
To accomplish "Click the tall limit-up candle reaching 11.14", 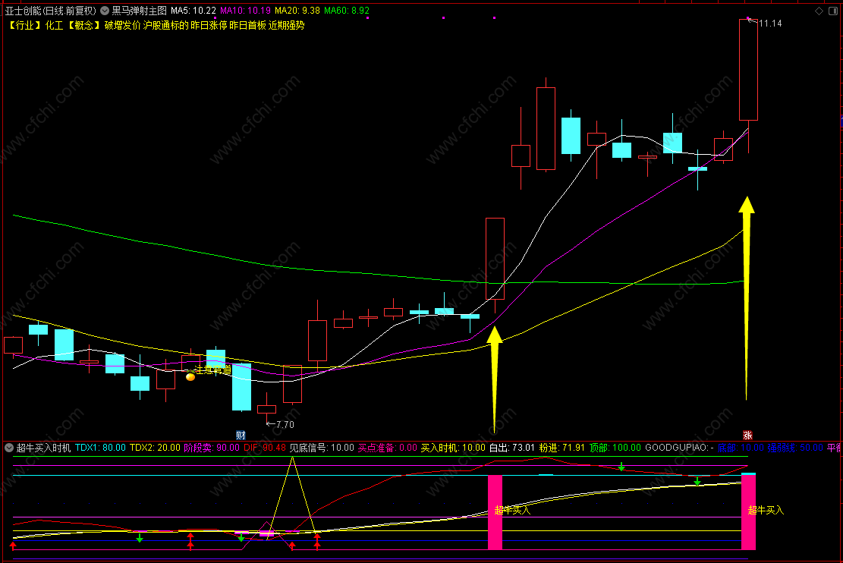I will (x=748, y=70).
